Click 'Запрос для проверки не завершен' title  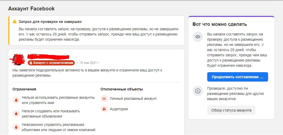coord(50,22)
